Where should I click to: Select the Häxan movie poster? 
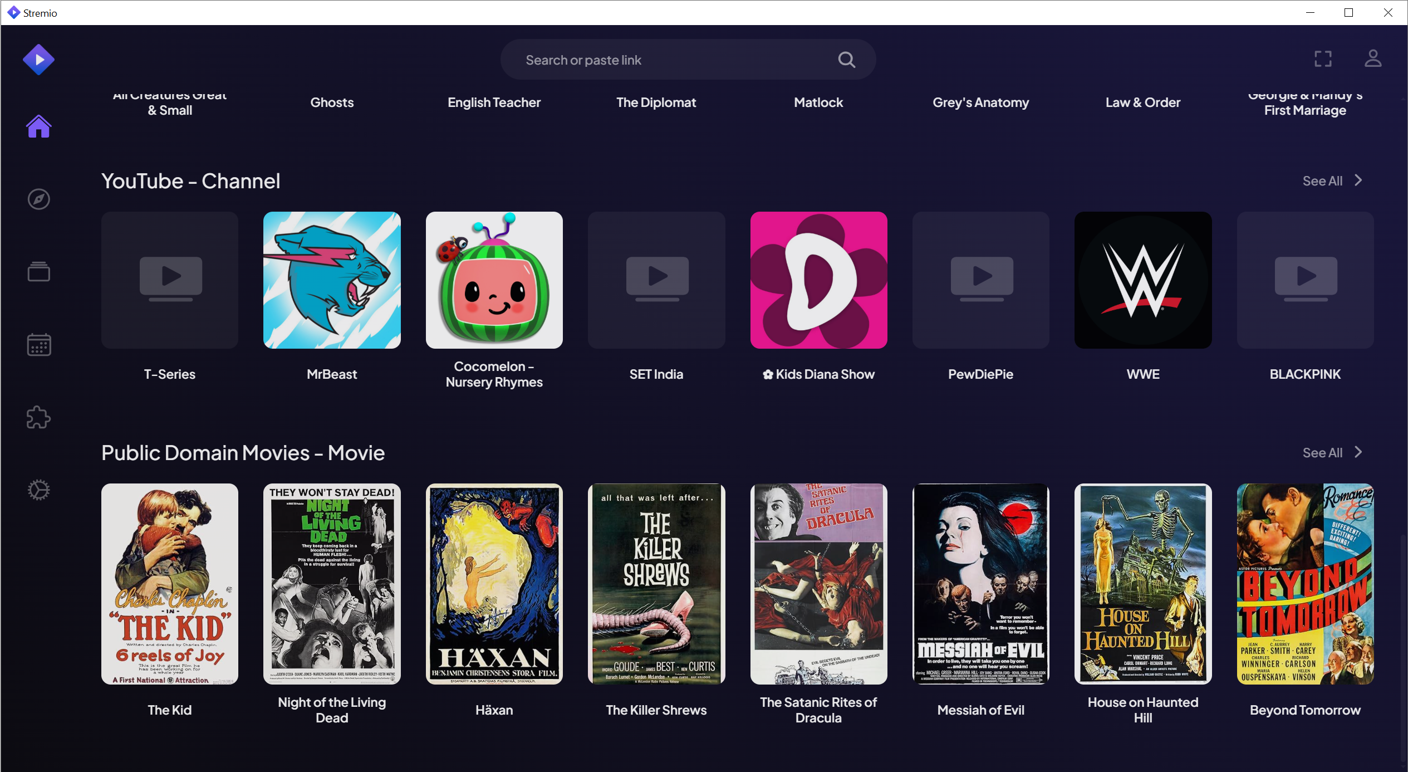click(x=494, y=584)
